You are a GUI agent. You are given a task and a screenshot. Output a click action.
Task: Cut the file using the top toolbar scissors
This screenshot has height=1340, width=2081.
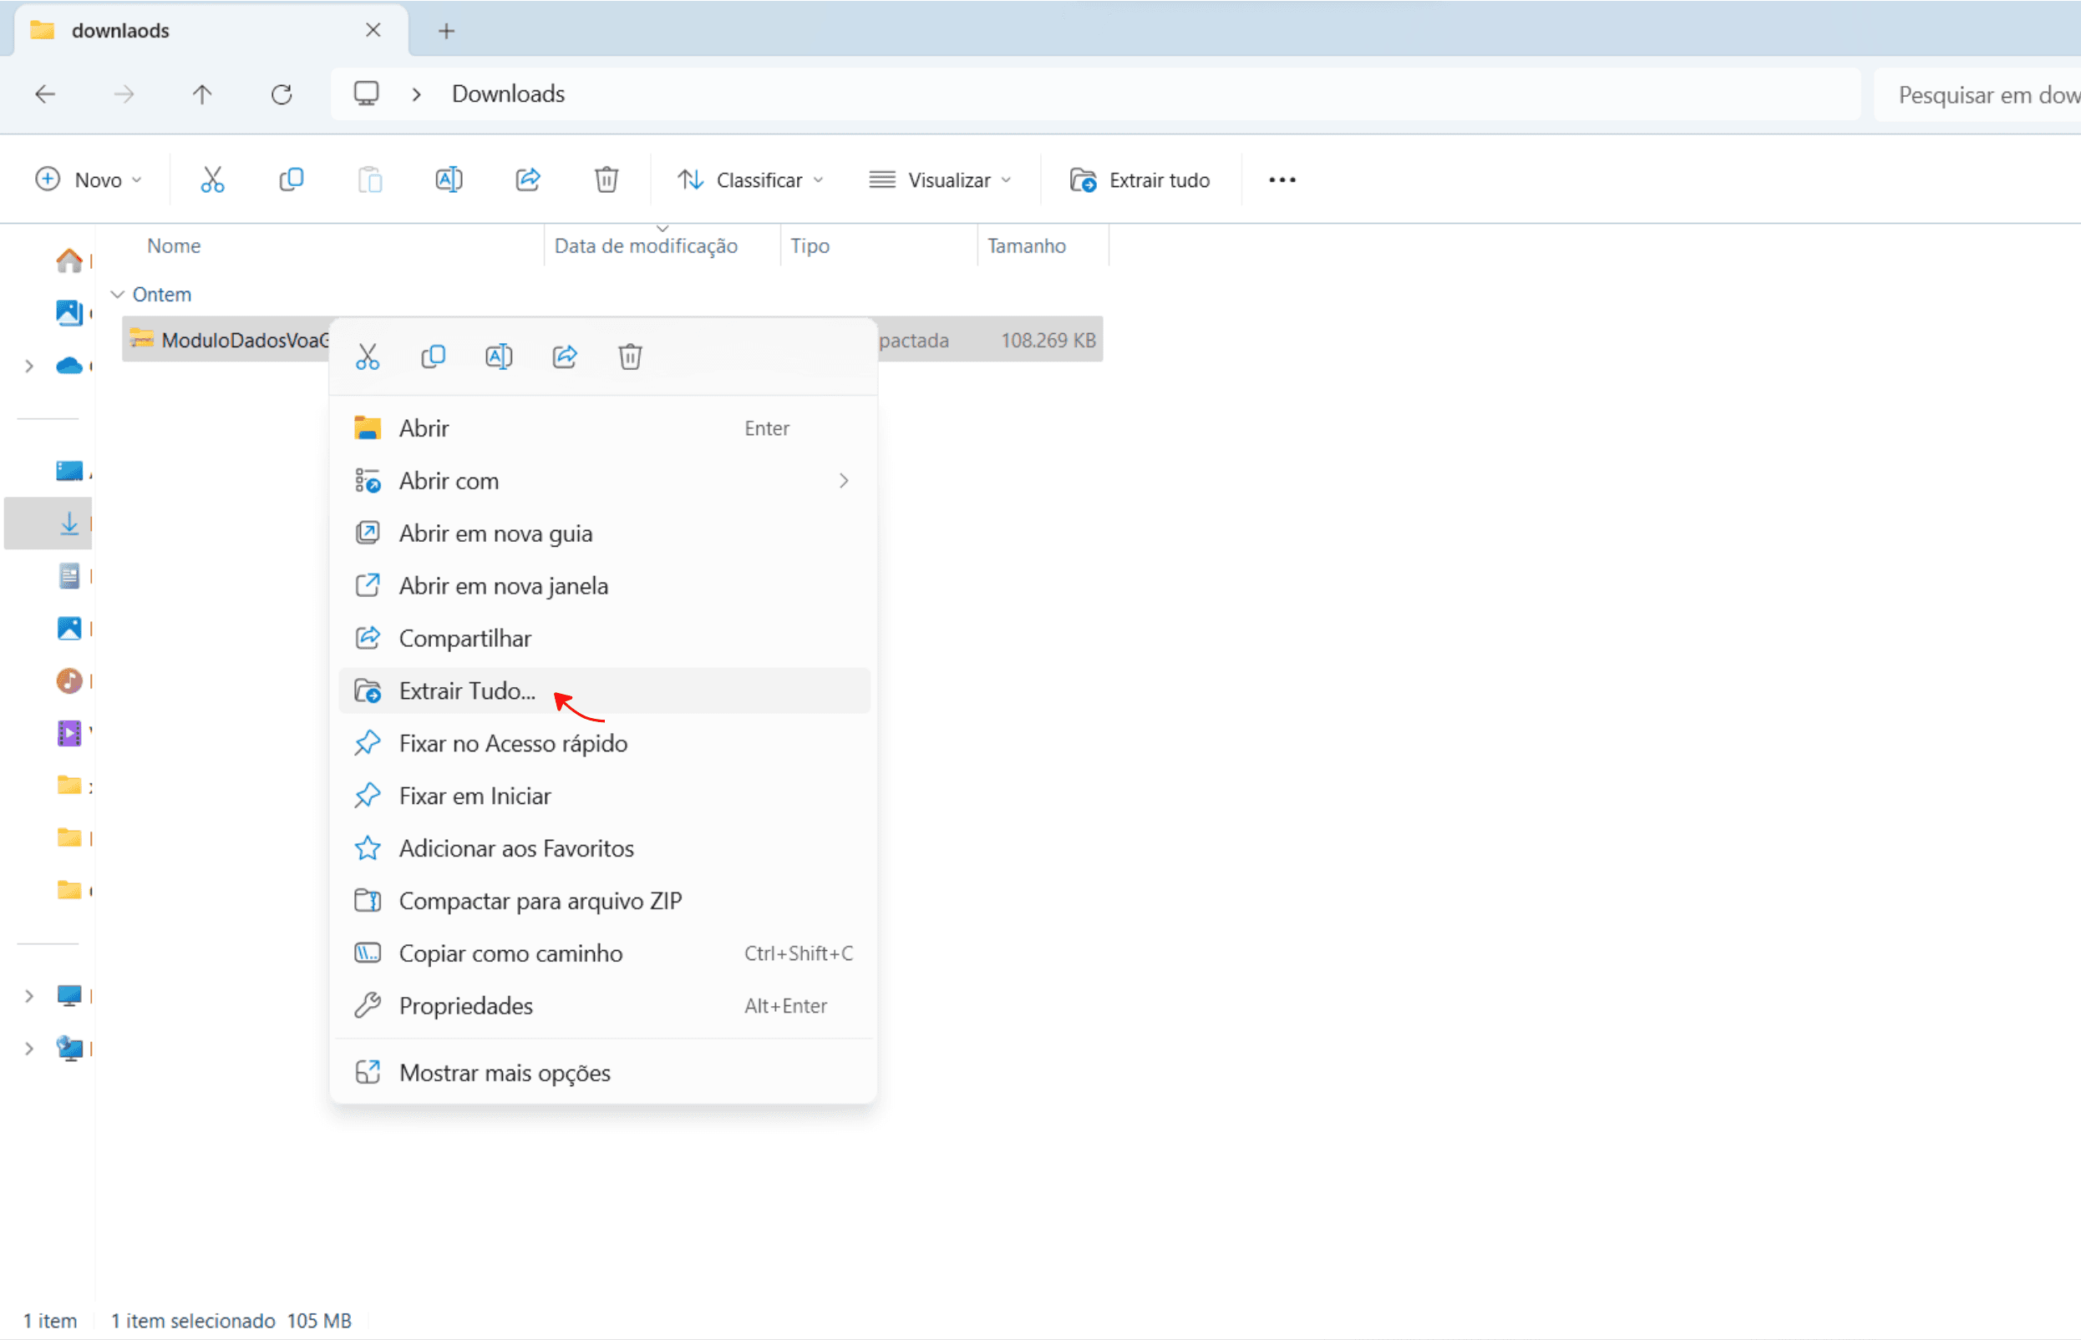[212, 180]
